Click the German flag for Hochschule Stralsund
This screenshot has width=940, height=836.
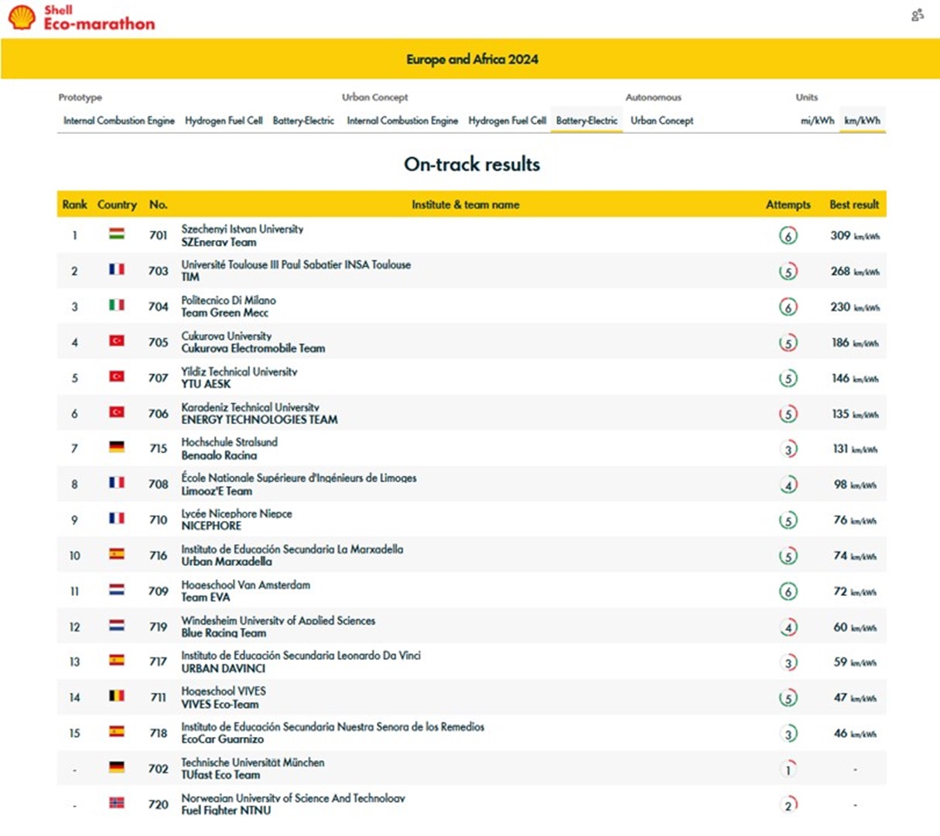click(x=117, y=447)
